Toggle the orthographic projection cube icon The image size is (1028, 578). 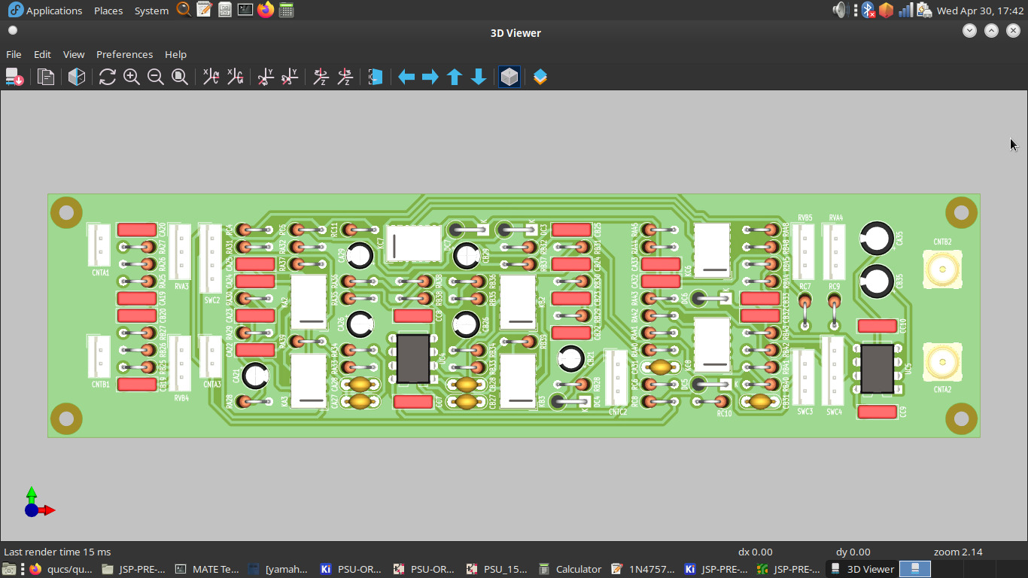point(509,77)
